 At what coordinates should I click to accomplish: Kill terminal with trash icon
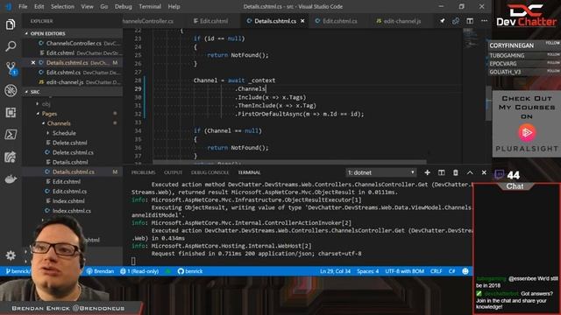click(x=456, y=172)
